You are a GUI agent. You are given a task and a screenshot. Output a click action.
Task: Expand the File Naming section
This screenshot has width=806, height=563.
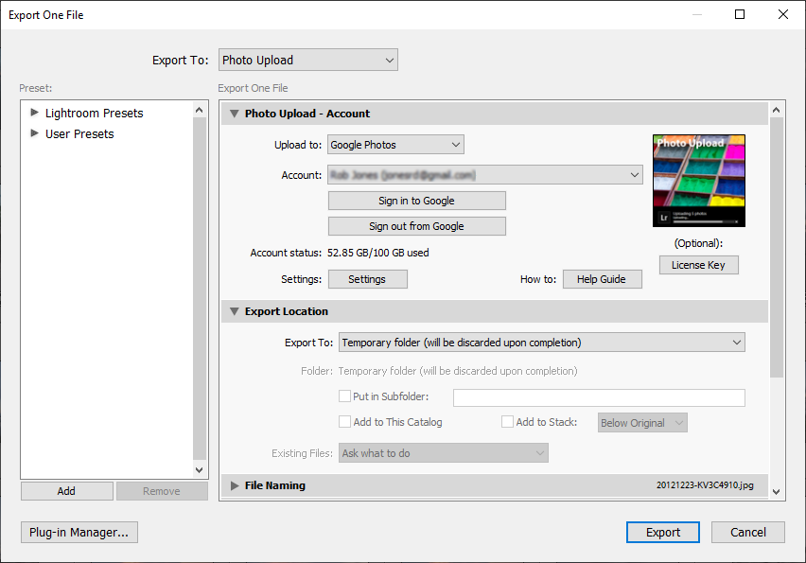(235, 485)
